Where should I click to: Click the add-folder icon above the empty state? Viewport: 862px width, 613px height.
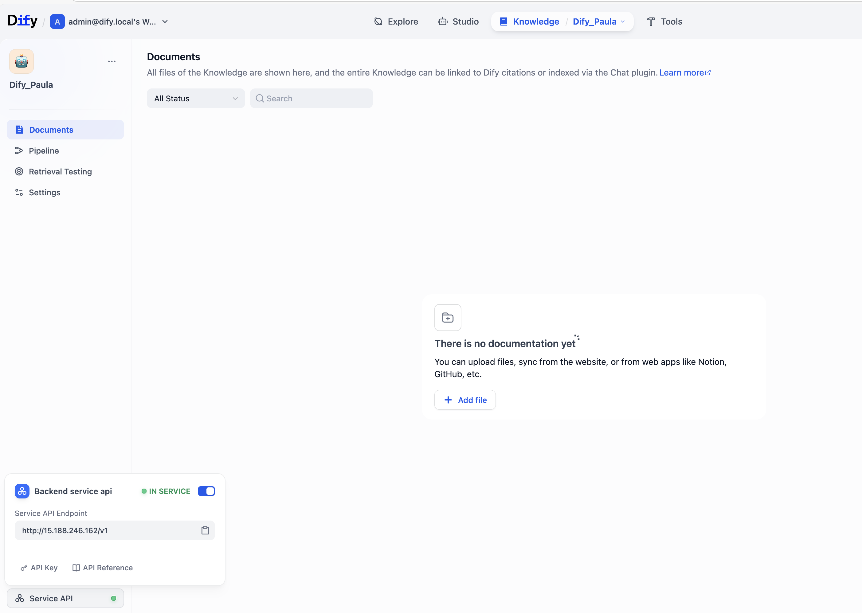(x=448, y=317)
